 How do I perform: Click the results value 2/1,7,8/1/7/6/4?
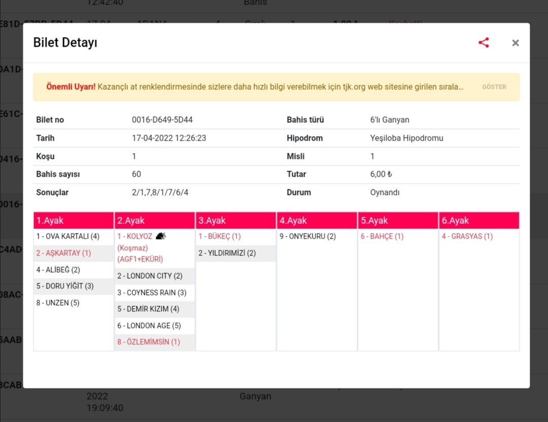(x=160, y=192)
